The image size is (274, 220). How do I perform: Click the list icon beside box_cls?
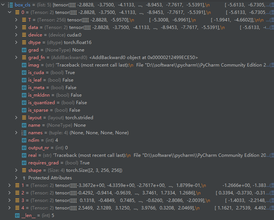click(x=10, y=5)
